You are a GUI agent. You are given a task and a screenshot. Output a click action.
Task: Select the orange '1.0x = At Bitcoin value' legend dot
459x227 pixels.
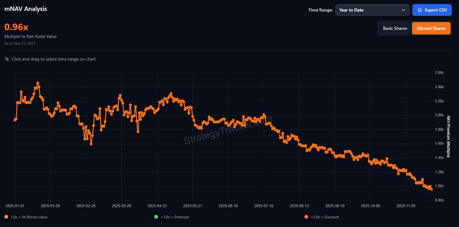click(x=6, y=217)
